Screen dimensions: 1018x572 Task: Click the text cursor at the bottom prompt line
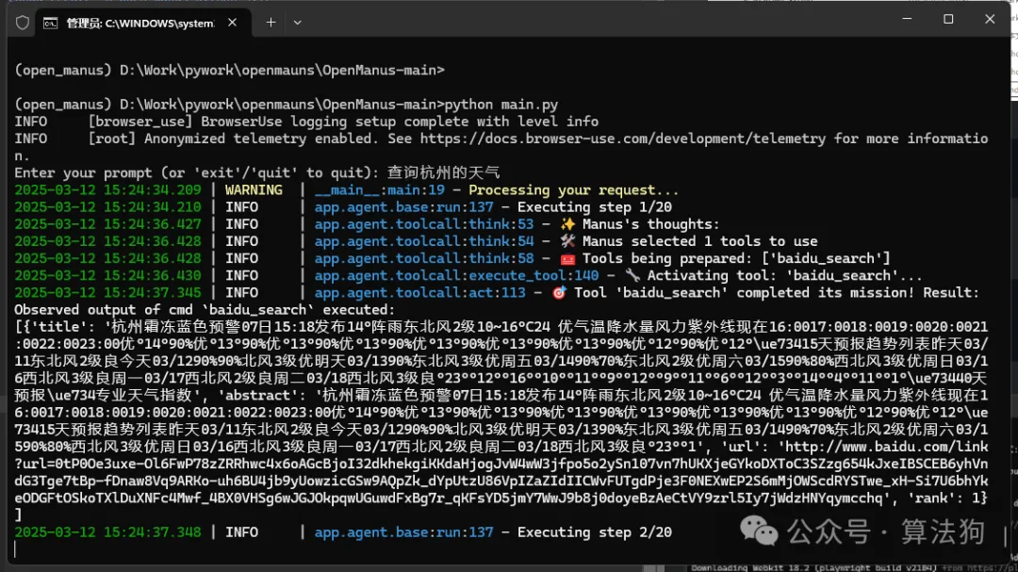[x=15, y=549]
